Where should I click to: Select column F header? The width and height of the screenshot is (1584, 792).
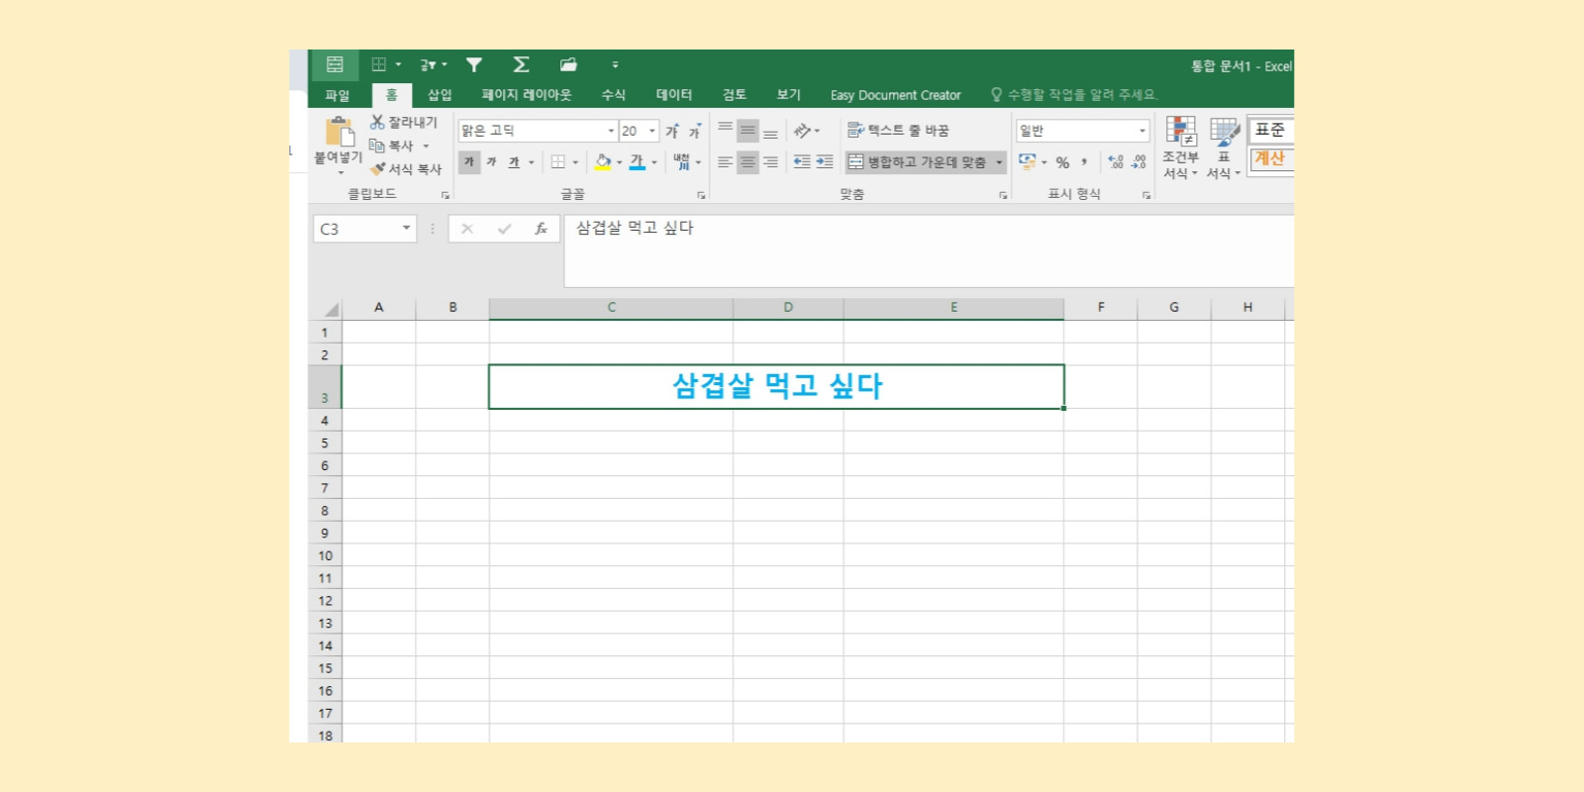[x=1101, y=308]
